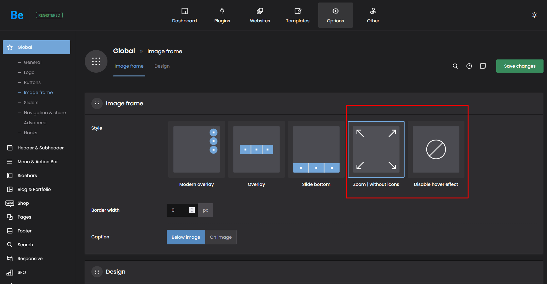547x284 pixels.
Task: Expand Shop section
Action: click(37, 203)
